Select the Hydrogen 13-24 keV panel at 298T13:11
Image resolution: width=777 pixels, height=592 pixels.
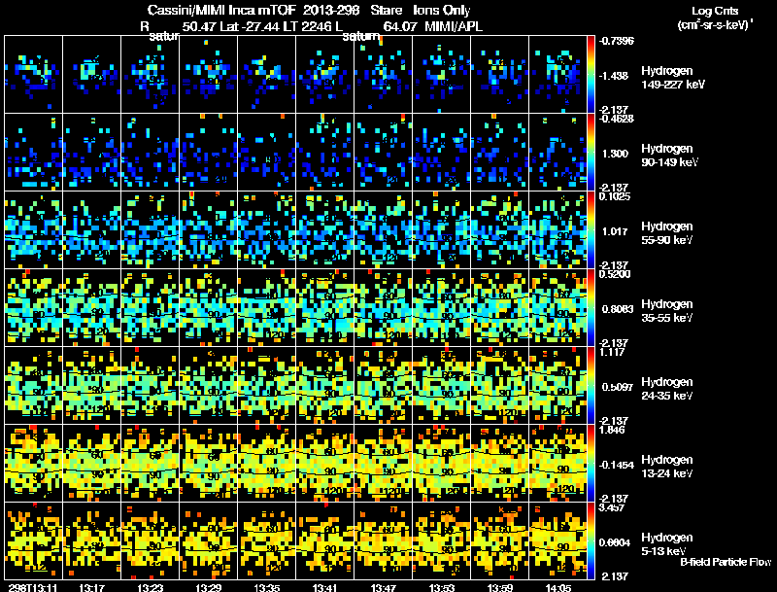click(33, 464)
